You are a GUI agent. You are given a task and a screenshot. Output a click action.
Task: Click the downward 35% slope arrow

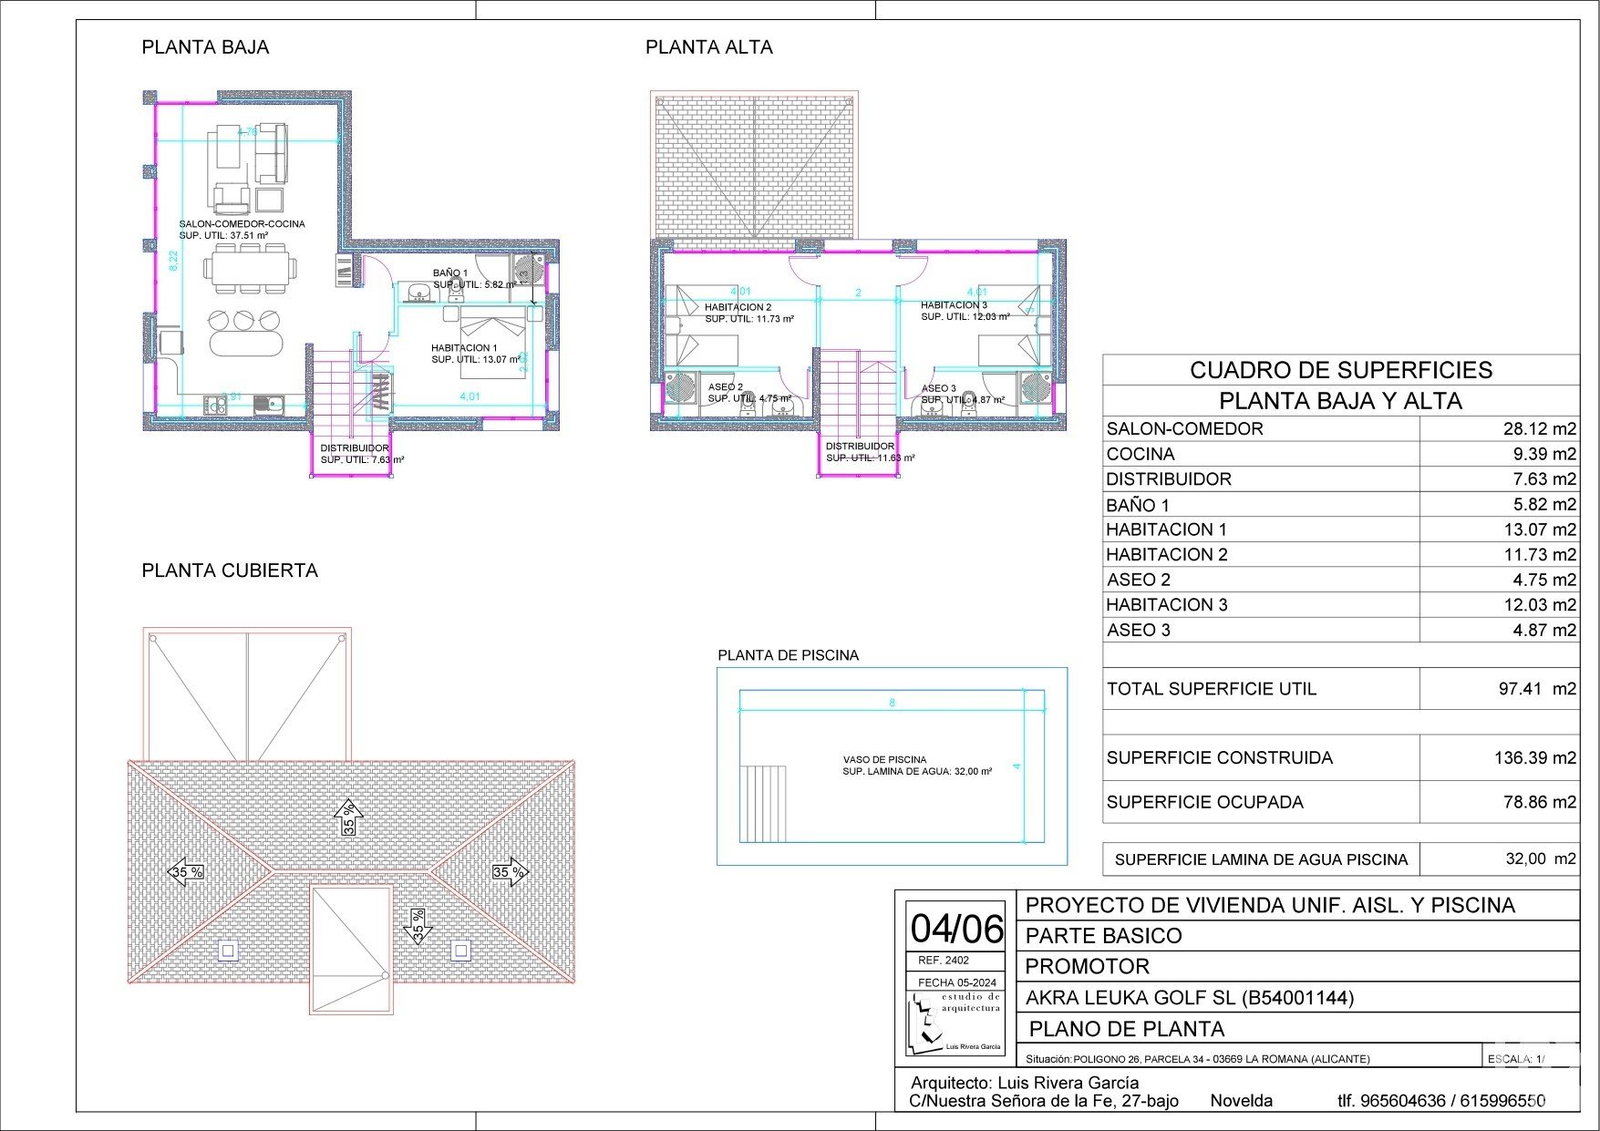[x=418, y=927]
